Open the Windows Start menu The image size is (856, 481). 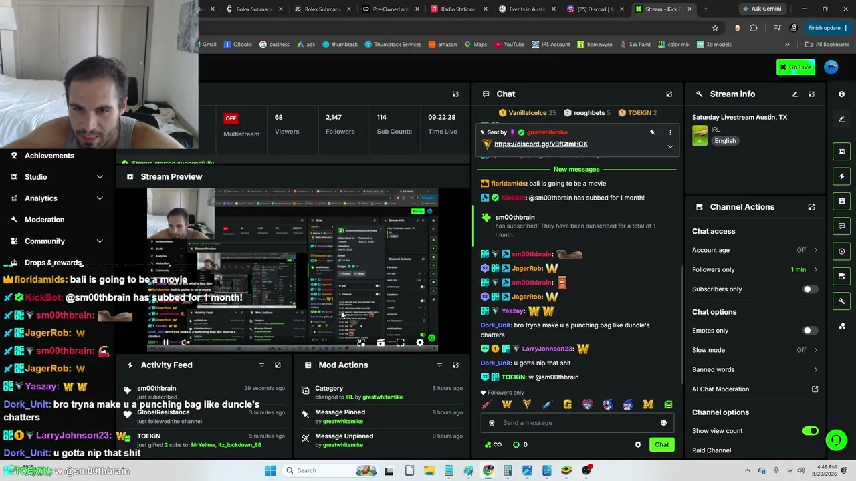tap(270, 470)
